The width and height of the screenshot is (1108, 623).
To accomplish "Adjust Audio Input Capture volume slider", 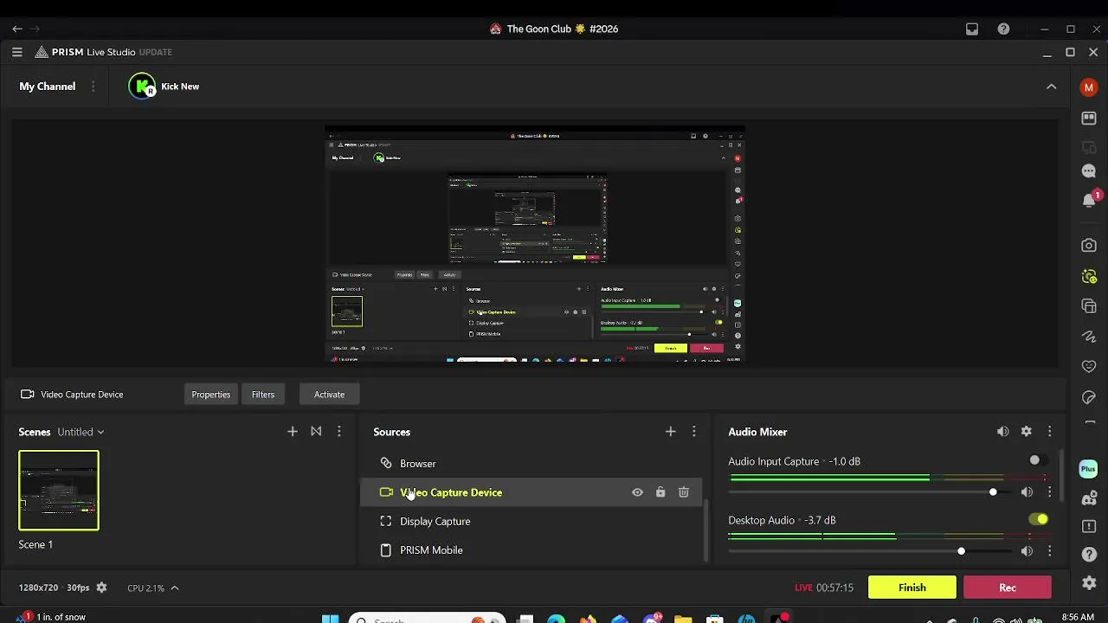I will click(870, 492).
